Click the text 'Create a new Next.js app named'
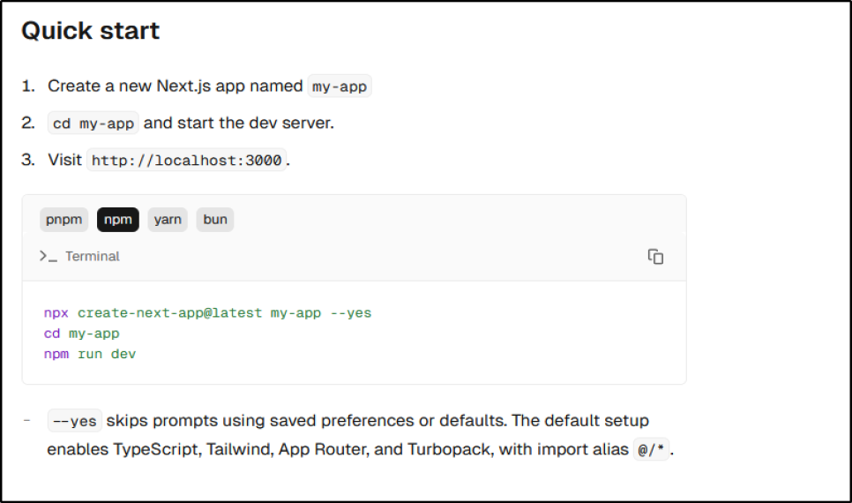 click(x=175, y=86)
